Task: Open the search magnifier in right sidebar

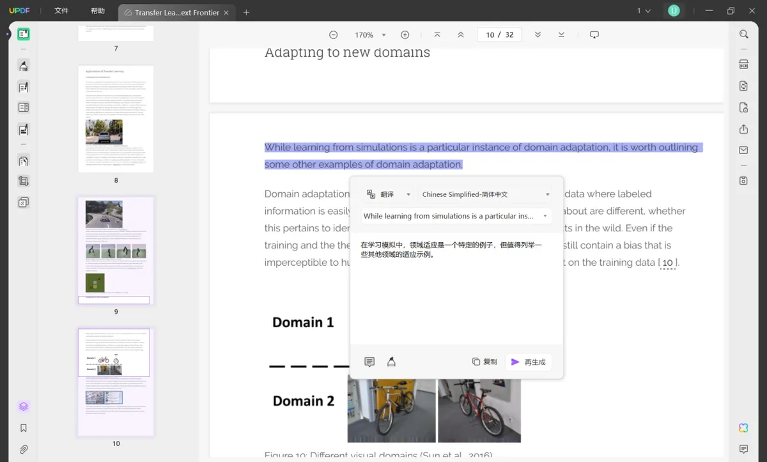Action: pos(743,35)
